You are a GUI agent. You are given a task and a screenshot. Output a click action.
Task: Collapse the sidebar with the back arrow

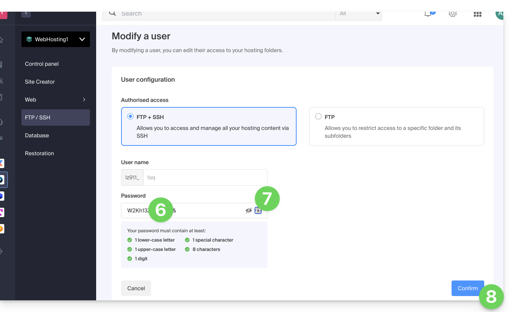(x=26, y=13)
